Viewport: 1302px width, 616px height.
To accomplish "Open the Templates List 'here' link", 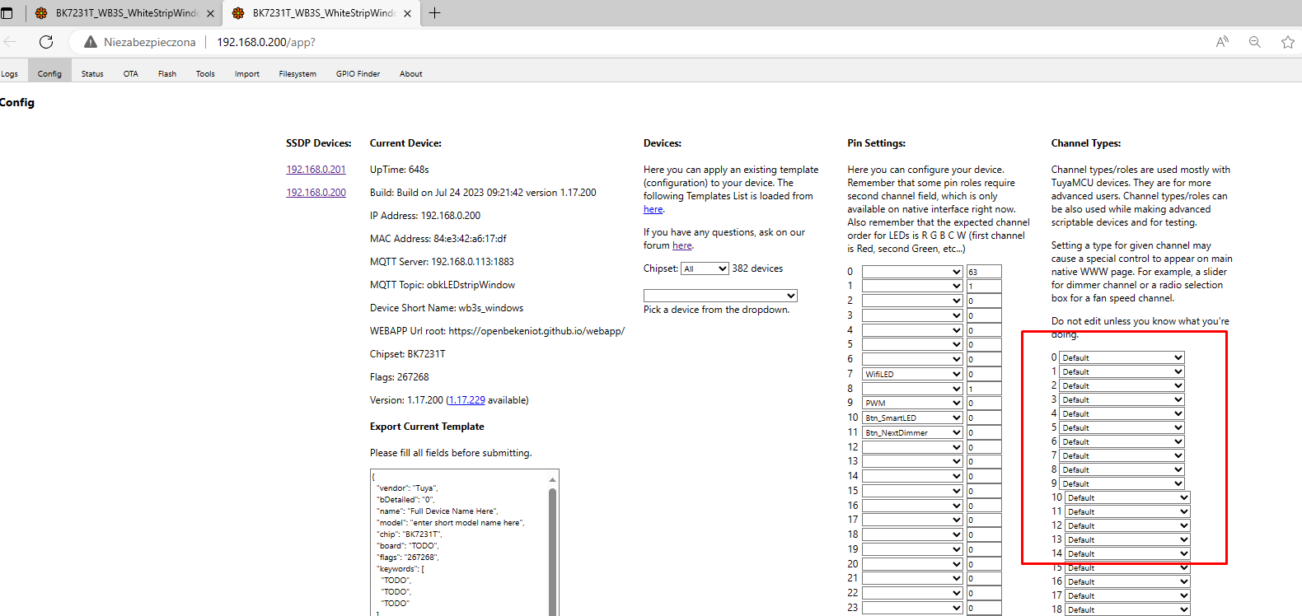I will coord(653,209).
